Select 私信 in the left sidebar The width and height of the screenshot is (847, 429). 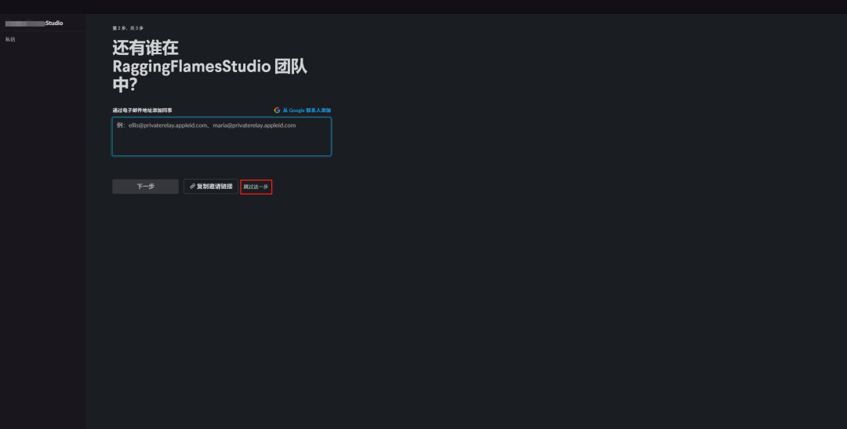click(10, 39)
